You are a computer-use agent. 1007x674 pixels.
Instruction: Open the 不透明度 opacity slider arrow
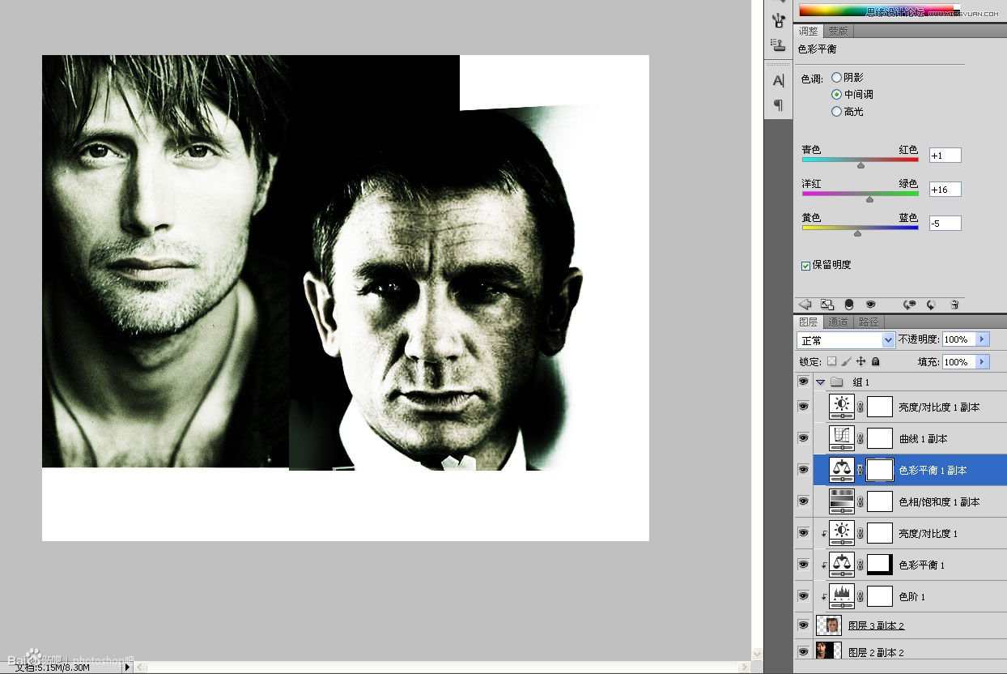[x=983, y=339]
